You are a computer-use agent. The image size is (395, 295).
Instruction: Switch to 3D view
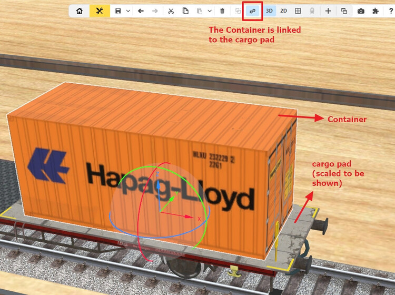click(269, 11)
